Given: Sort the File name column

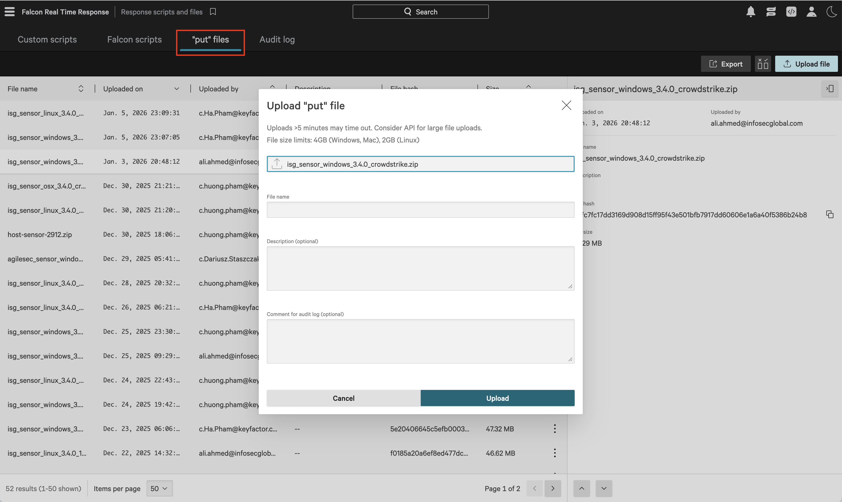Looking at the screenshot, I should tap(81, 89).
